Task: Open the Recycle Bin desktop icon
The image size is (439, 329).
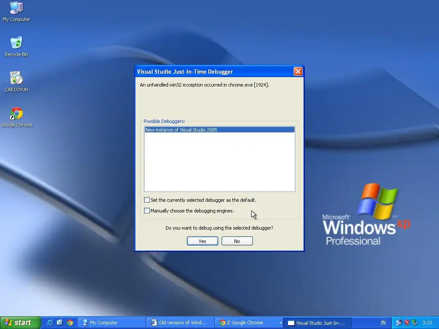Action: pyautogui.click(x=16, y=46)
